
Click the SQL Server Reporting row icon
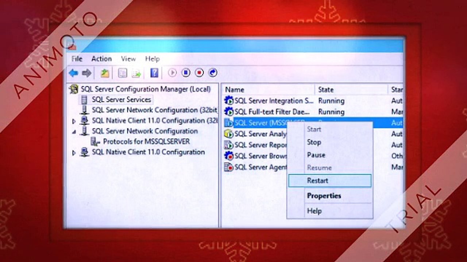(229, 145)
